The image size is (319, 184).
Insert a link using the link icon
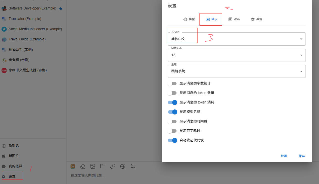click(x=113, y=166)
